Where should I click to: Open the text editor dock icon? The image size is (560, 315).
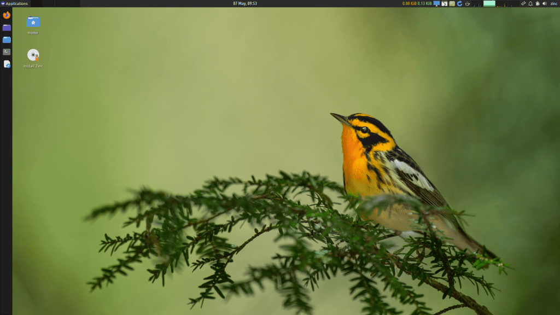(7, 64)
